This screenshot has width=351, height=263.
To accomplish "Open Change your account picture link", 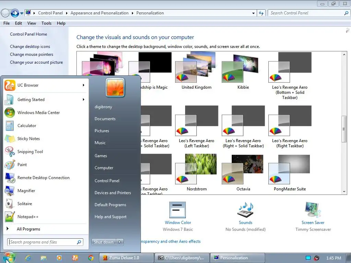I will click(36, 62).
